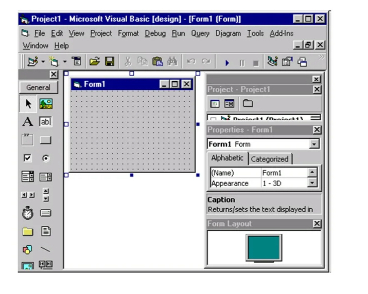Select the OptionButton tool in toolbox
The image size is (368, 294).
point(46,158)
